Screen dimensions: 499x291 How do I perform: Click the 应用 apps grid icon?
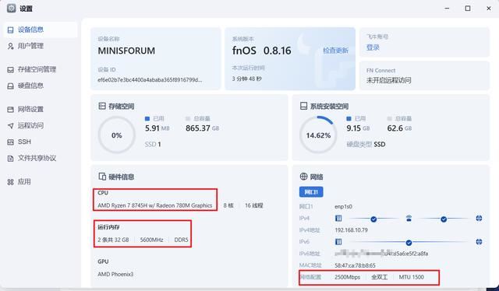[10, 182]
